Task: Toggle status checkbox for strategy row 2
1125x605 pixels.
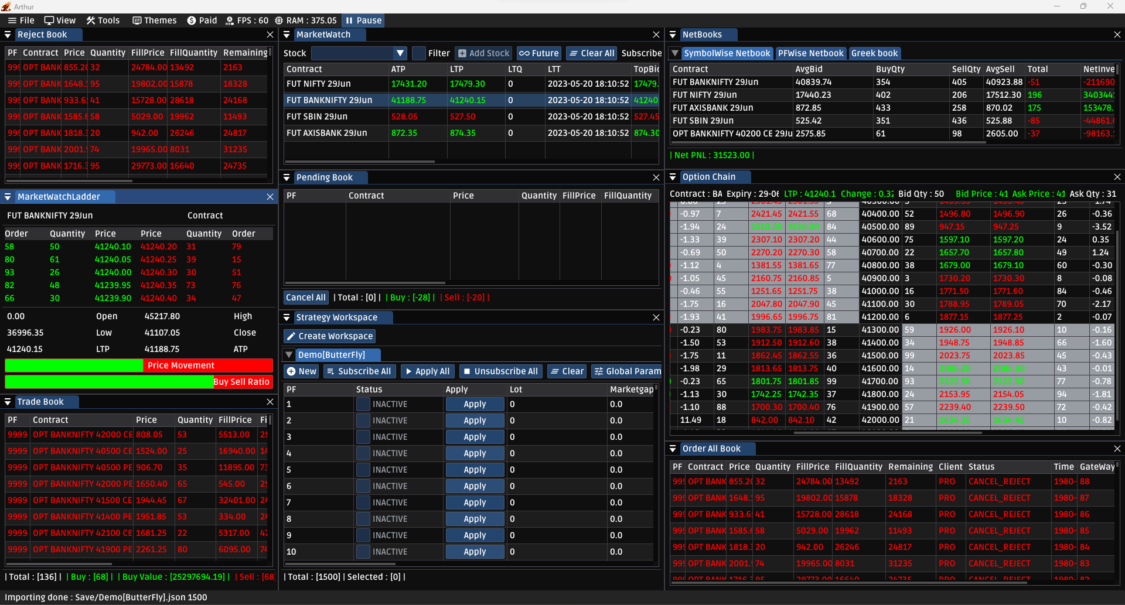Action: tap(363, 421)
